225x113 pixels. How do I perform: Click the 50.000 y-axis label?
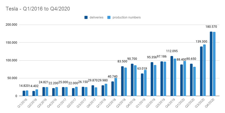(x=12, y=78)
